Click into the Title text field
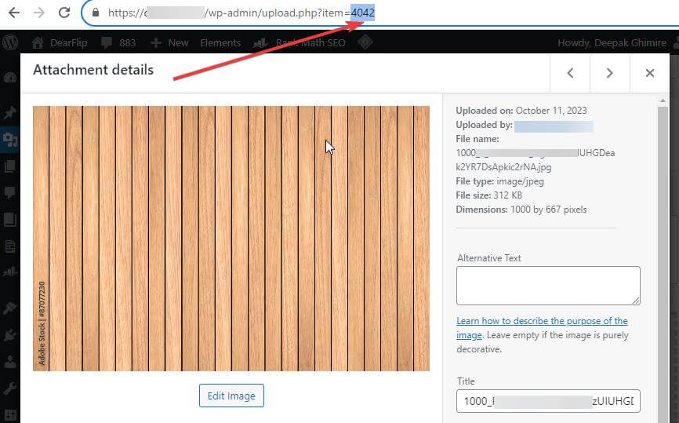This screenshot has height=423, width=679. (x=548, y=400)
